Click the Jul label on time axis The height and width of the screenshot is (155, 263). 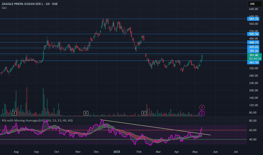click(x=236, y=152)
